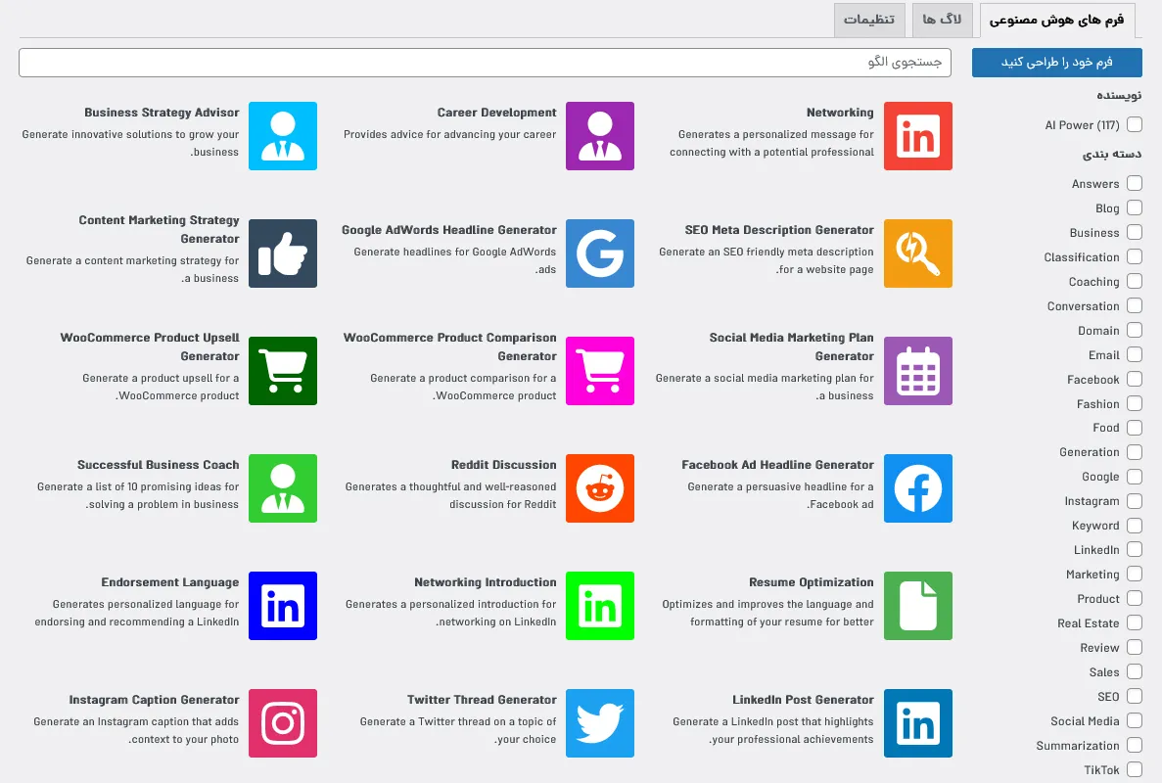The width and height of the screenshot is (1162, 783).
Task: Tick the Google category checkbox
Action: (1134, 476)
